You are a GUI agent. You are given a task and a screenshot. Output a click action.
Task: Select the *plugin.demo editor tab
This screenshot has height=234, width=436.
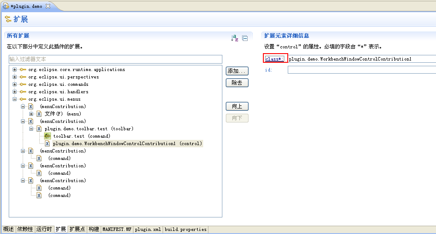27,6
